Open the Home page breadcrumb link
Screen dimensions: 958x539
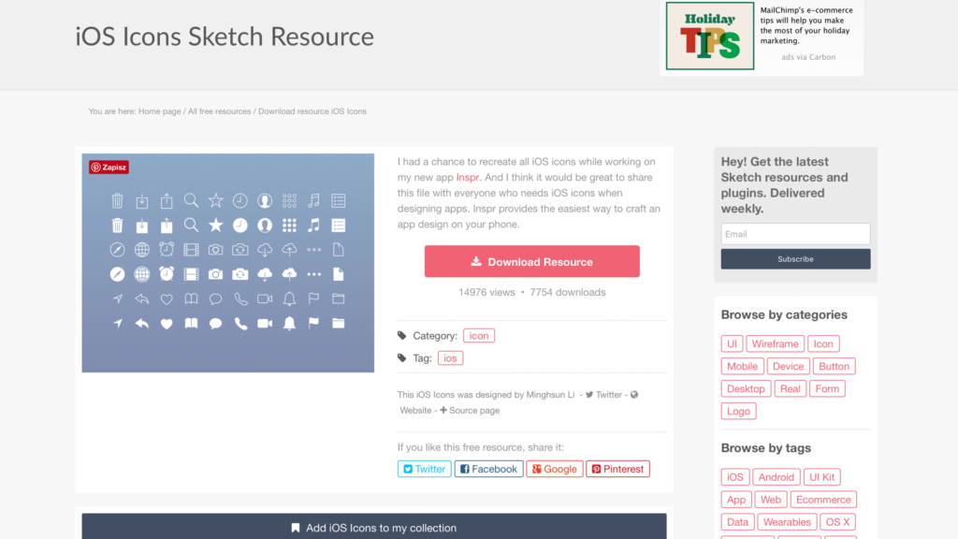(x=159, y=111)
